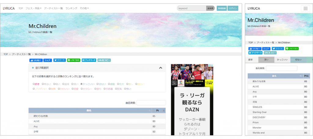Image resolution: width=313 pixels, height=139 pixels.
Task: Open the フェス・作品 dropdown menu
Action: (x=33, y=8)
